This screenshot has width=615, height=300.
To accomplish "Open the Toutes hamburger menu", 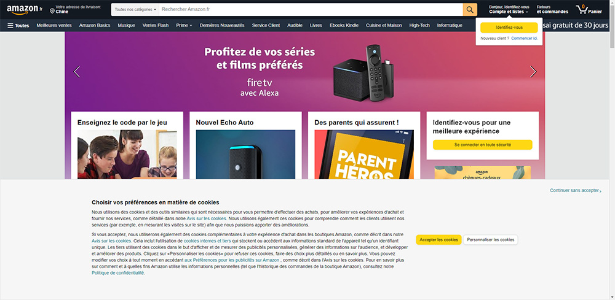I will [18, 25].
